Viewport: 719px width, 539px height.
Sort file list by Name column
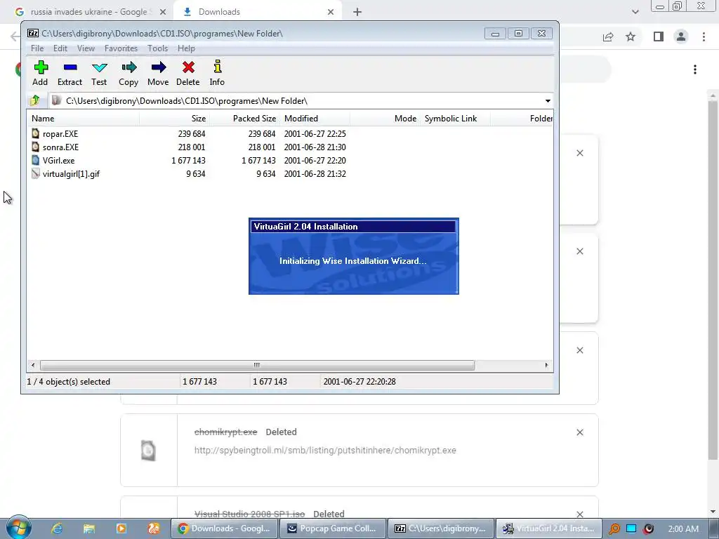coord(83,118)
